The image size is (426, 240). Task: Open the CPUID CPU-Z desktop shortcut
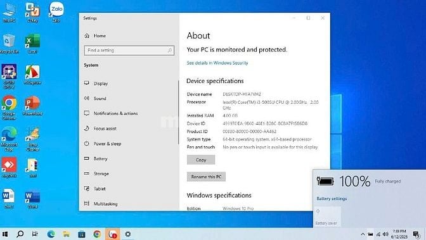pyautogui.click(x=9, y=77)
